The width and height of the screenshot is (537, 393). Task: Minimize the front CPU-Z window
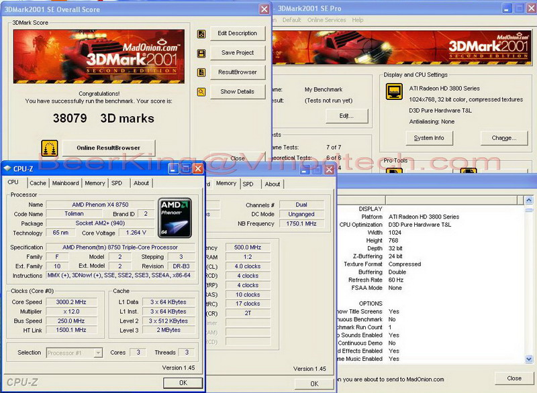coord(173,168)
